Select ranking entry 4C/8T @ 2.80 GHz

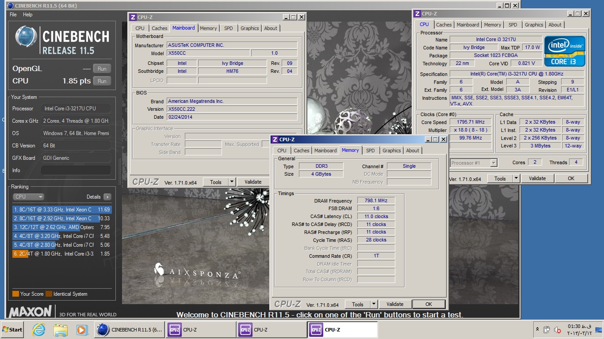click(62, 245)
